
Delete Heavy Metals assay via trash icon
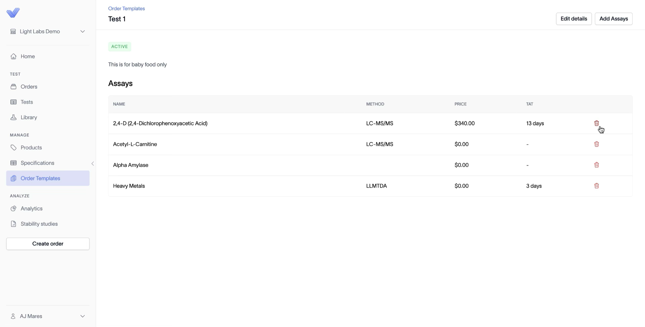pyautogui.click(x=597, y=186)
